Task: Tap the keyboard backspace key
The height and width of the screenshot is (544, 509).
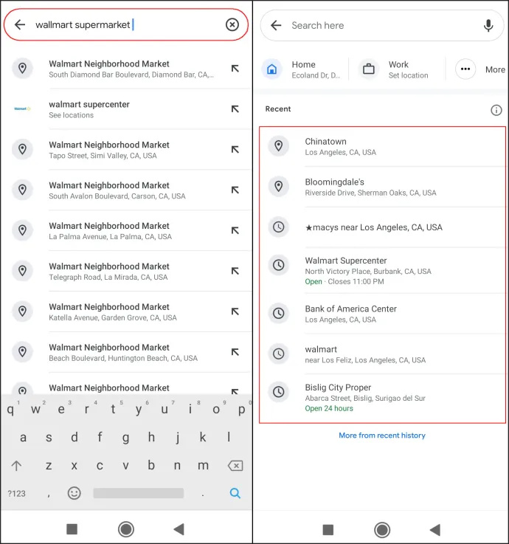Action: pyautogui.click(x=235, y=466)
